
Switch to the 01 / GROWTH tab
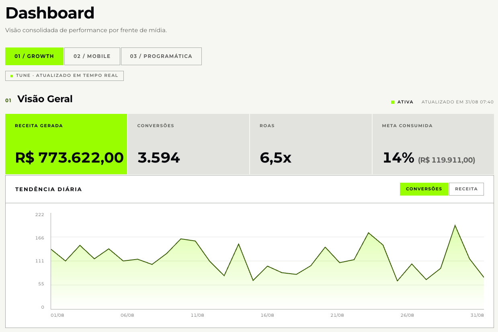pos(34,56)
